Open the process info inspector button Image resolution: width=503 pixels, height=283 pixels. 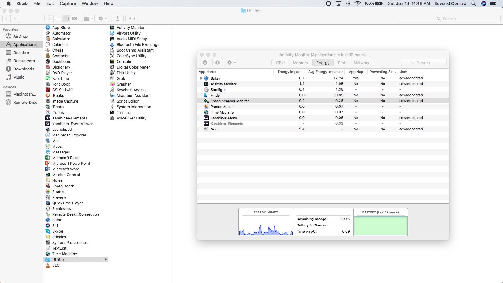218,63
